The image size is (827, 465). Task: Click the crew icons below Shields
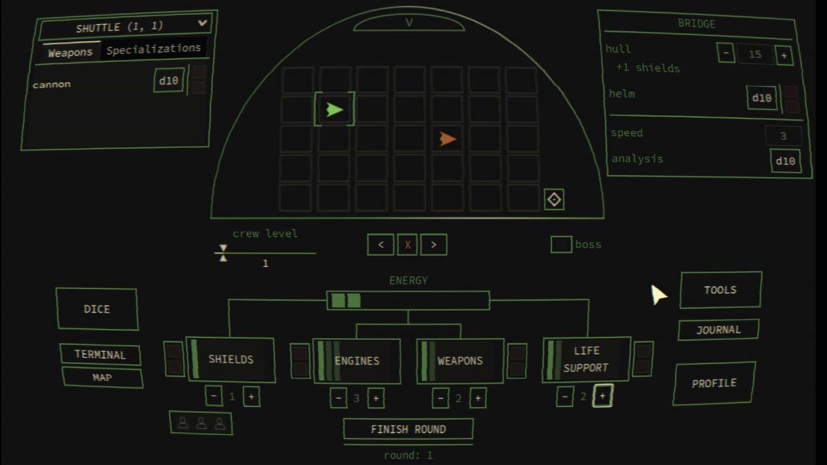point(201,423)
